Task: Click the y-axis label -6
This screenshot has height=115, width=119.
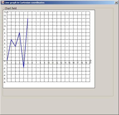Action: (x=4, y=82)
